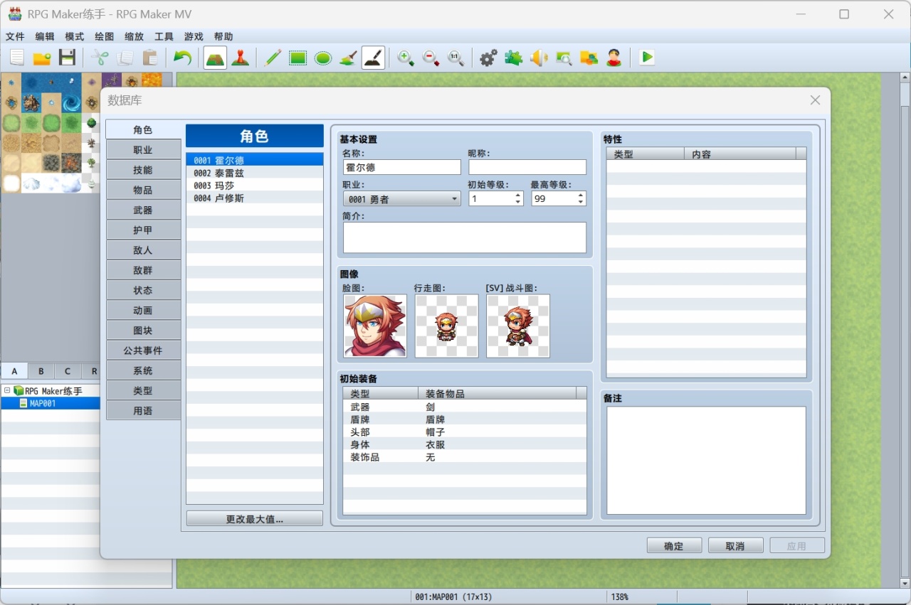Click the Cut scissors icon
This screenshot has height=605, width=911.
100,58
